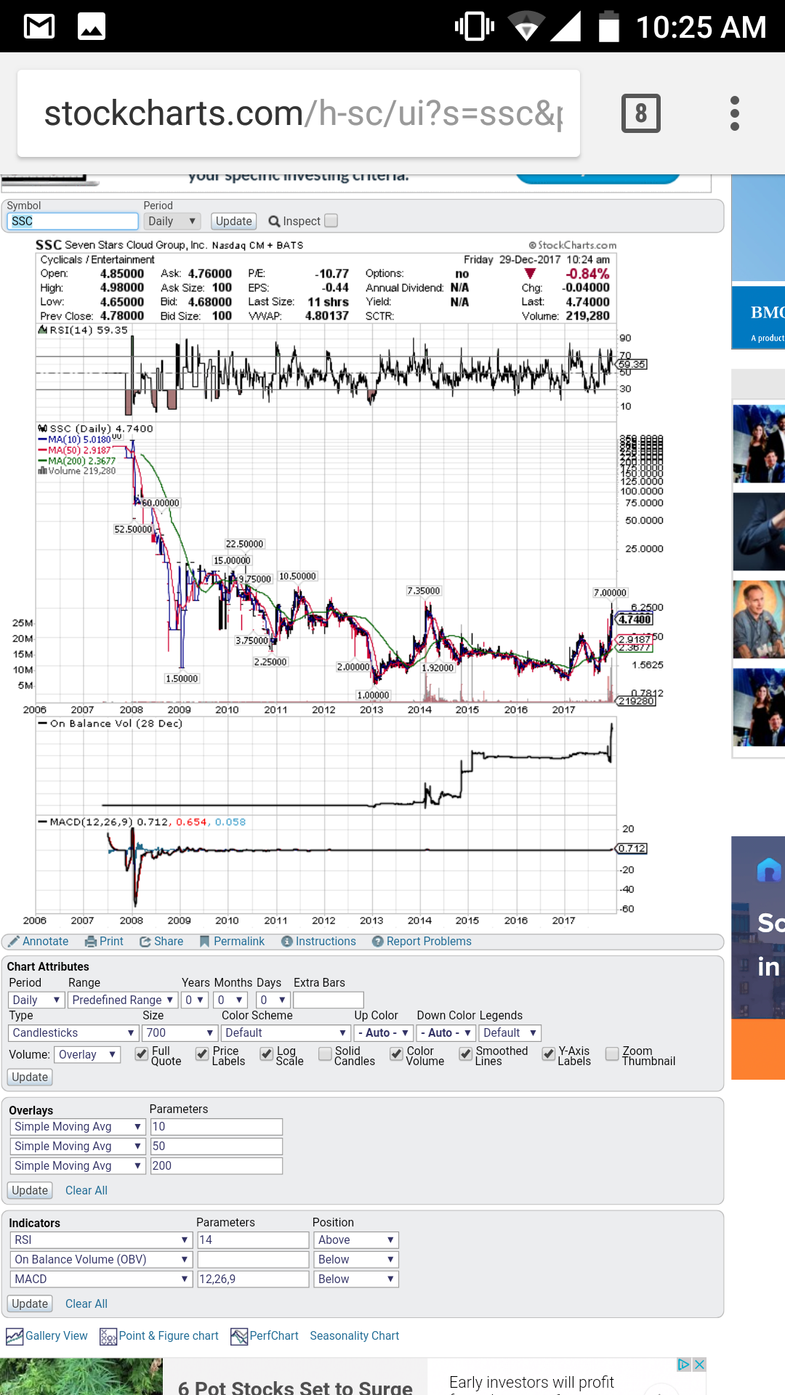
Task: Enable the Zoom Thumbnail checkbox
Action: [x=612, y=1054]
